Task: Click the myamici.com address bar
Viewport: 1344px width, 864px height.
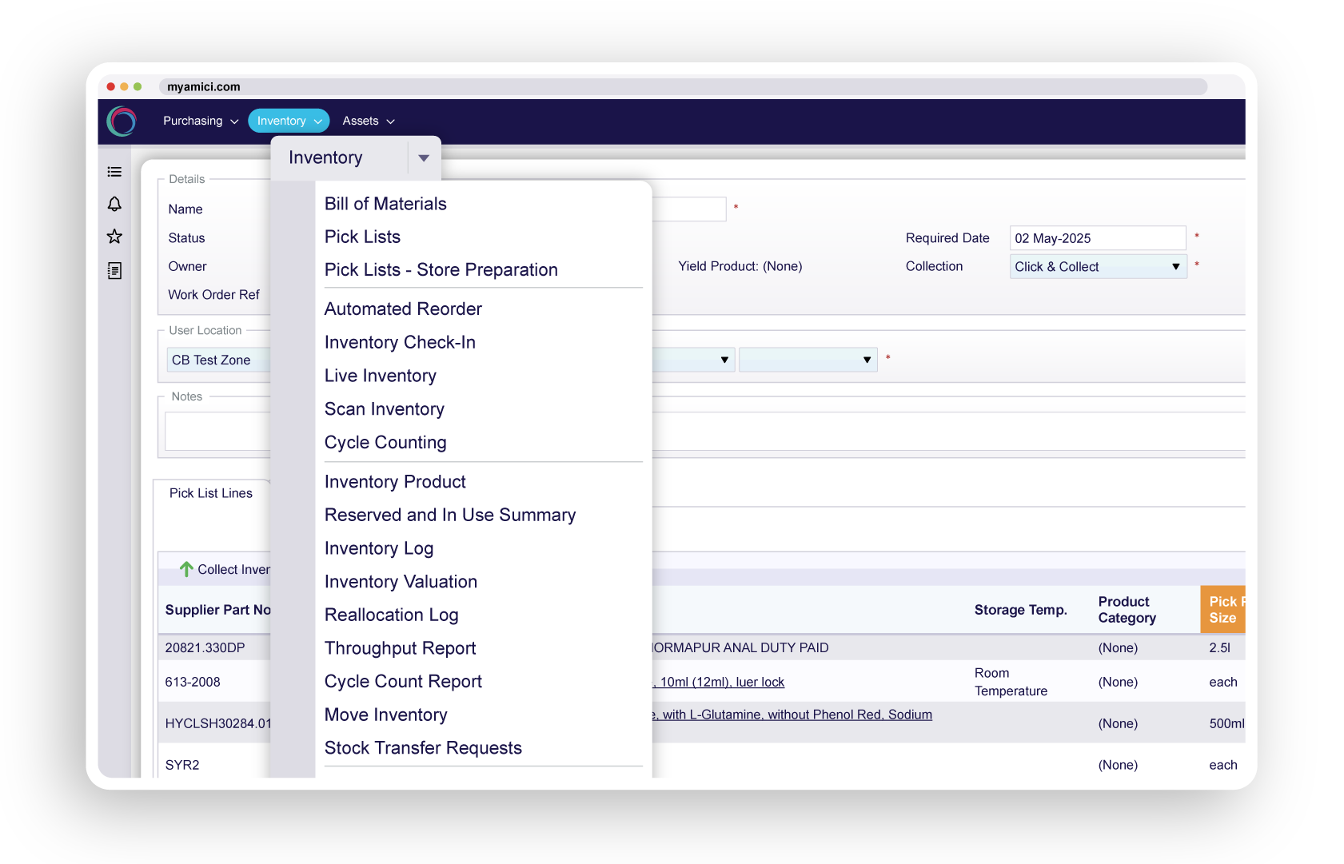Action: click(682, 86)
